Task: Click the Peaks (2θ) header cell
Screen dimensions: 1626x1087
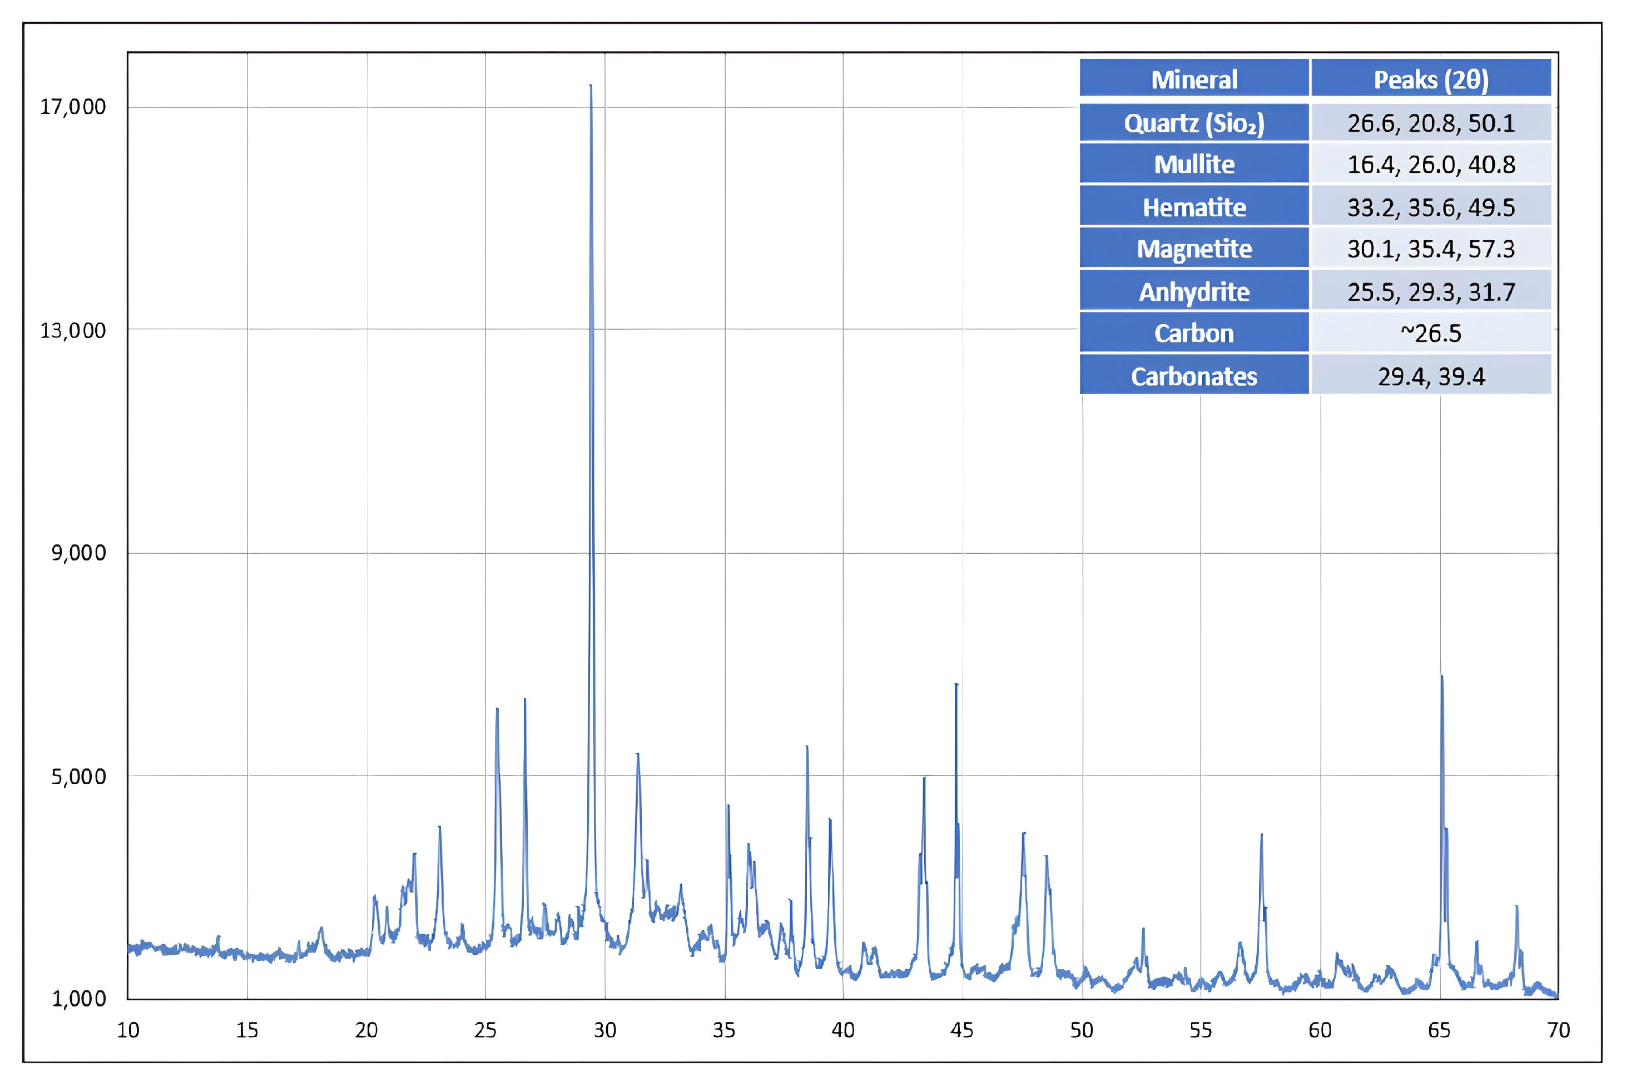Action: coord(1430,79)
